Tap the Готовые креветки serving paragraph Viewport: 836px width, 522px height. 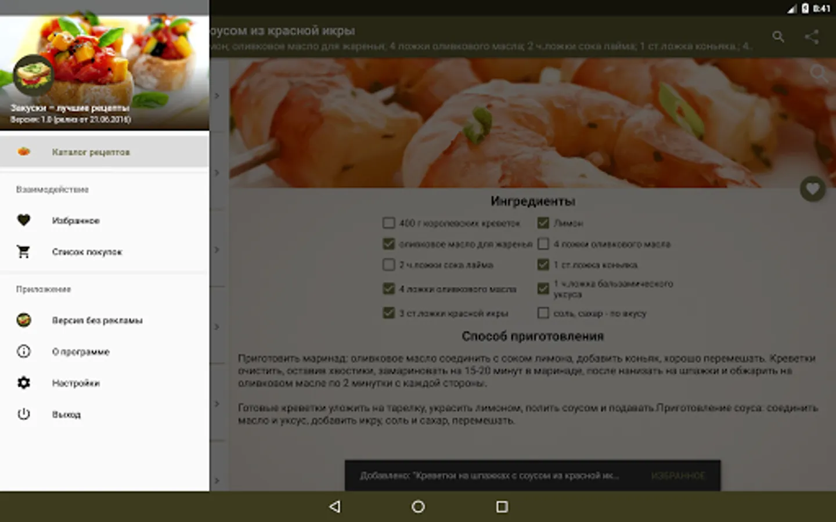point(528,414)
